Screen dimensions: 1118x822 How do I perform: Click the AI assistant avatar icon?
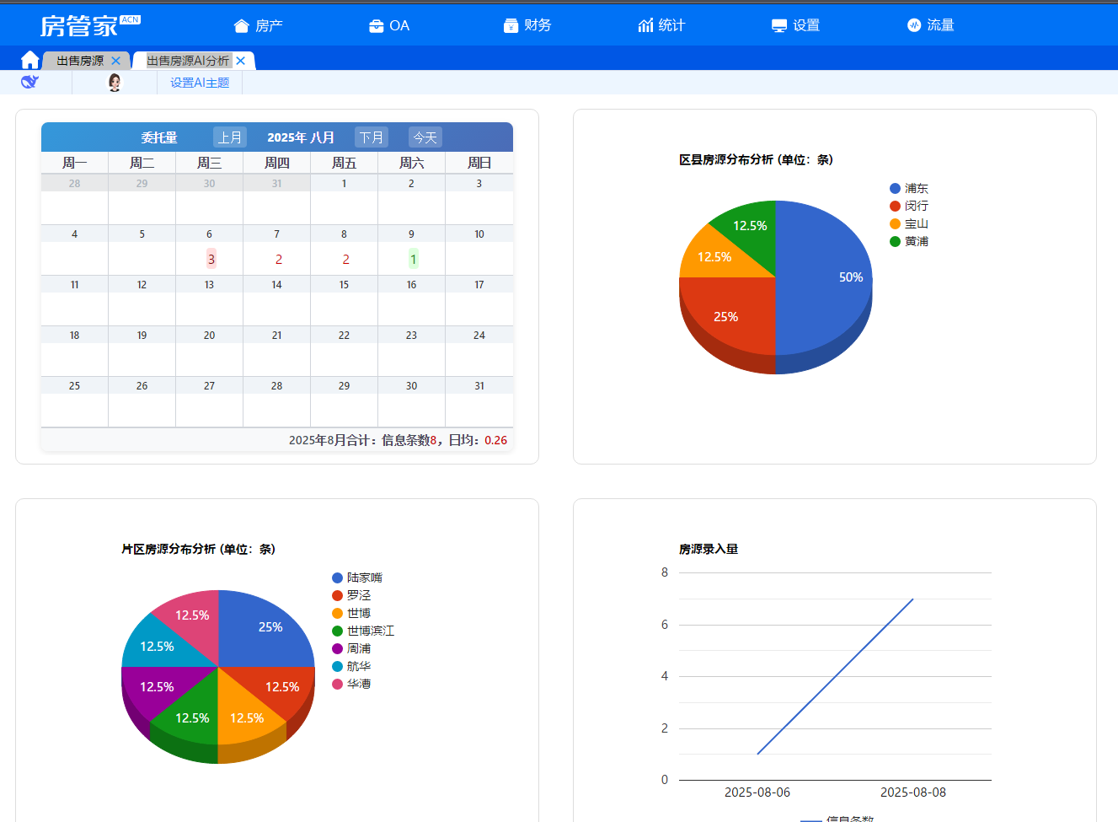[115, 82]
